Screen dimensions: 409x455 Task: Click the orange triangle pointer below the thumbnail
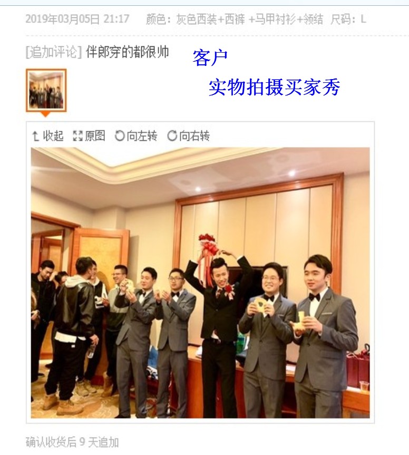click(45, 114)
